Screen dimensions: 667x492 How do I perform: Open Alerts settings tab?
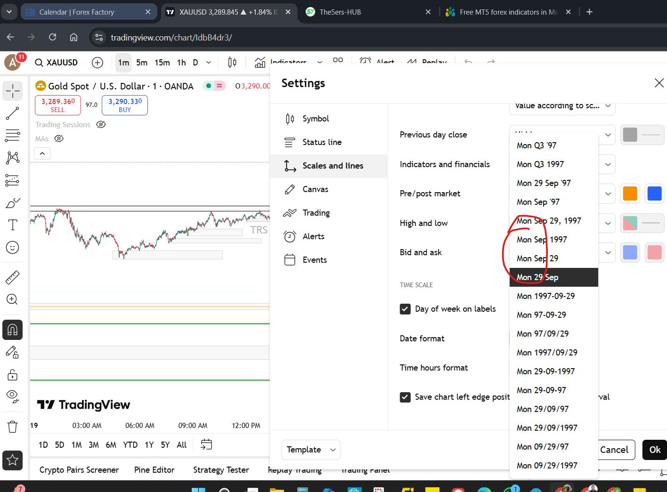click(329, 236)
